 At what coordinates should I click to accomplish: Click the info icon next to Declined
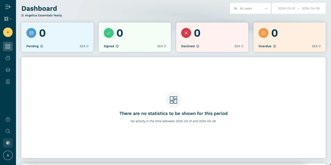pos(198,46)
